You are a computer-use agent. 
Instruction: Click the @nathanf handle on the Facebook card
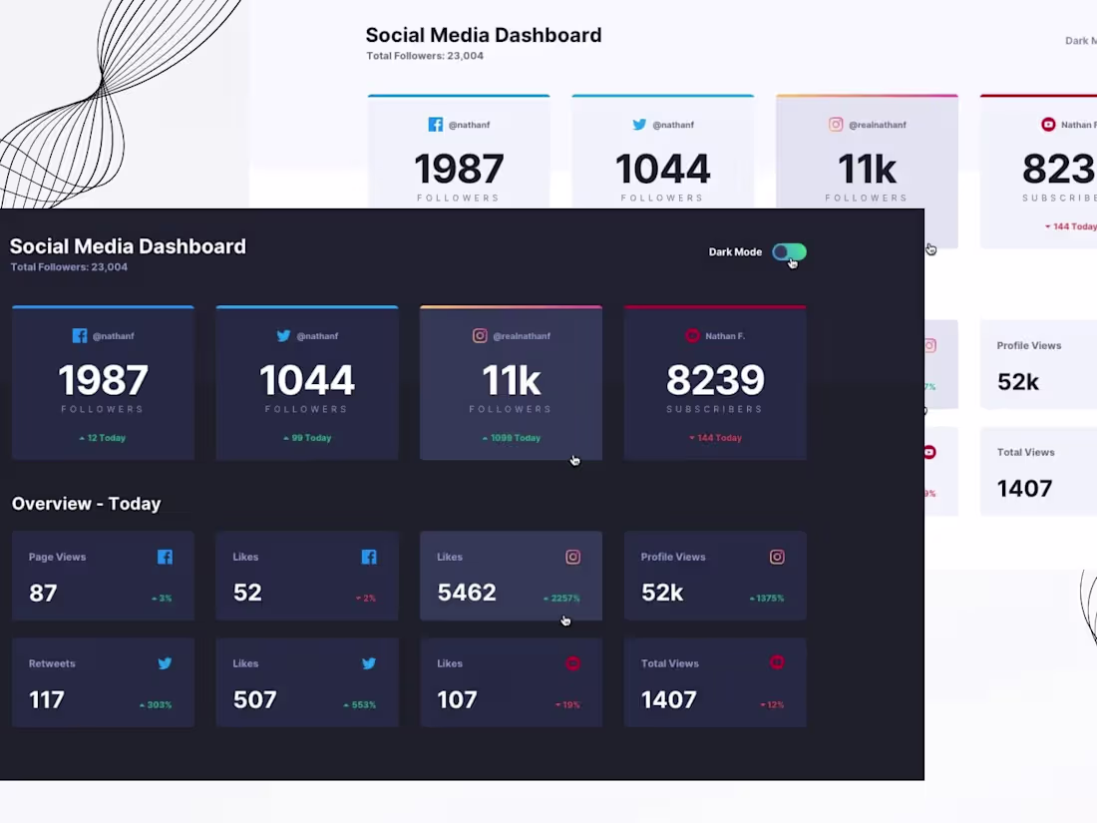(x=113, y=336)
